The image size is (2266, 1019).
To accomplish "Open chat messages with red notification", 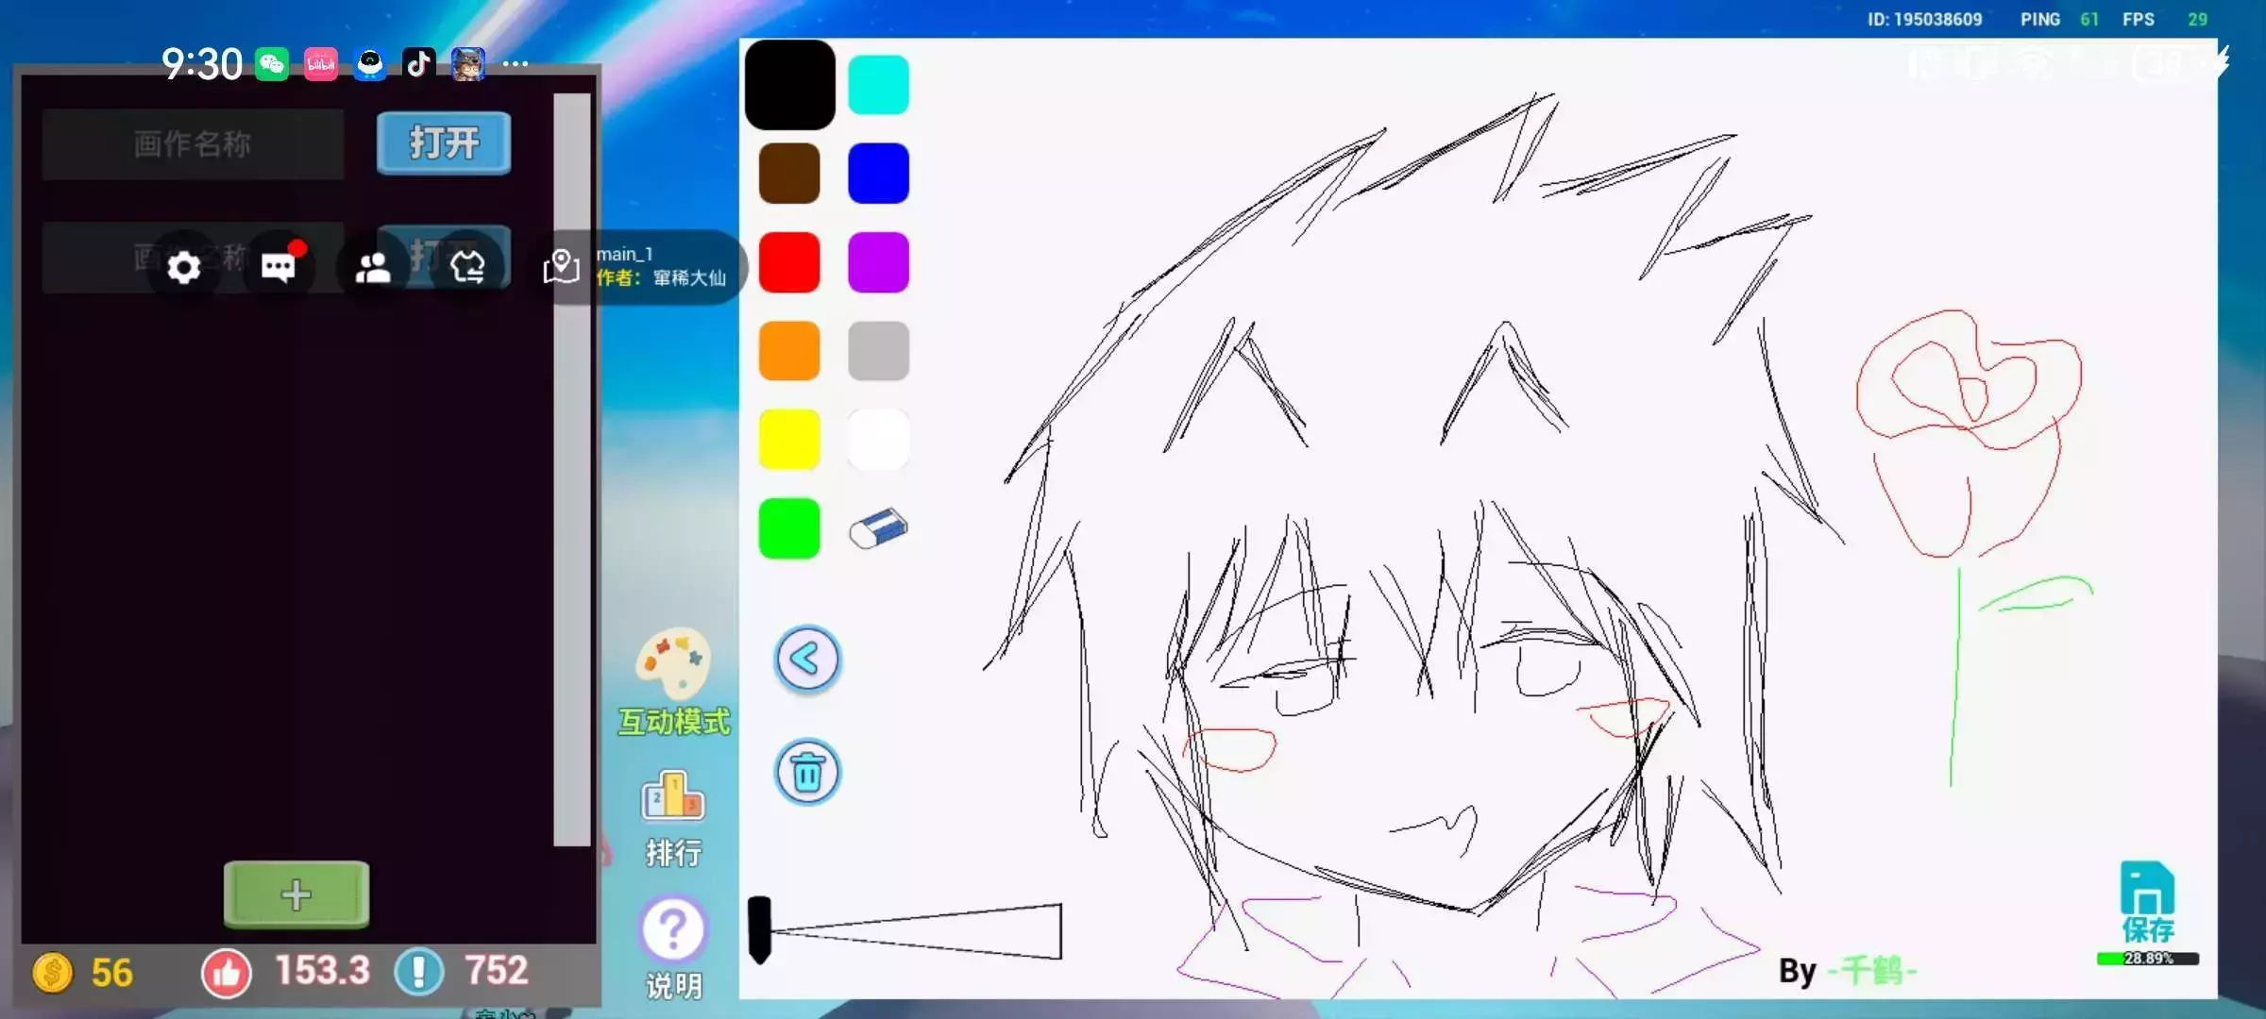I will coord(279,268).
